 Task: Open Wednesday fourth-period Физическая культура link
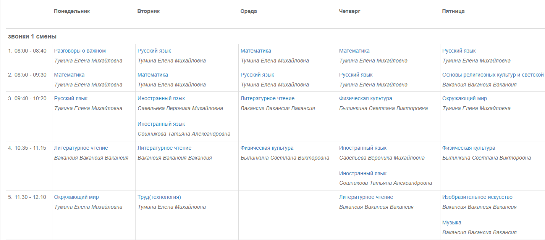coord(267,148)
